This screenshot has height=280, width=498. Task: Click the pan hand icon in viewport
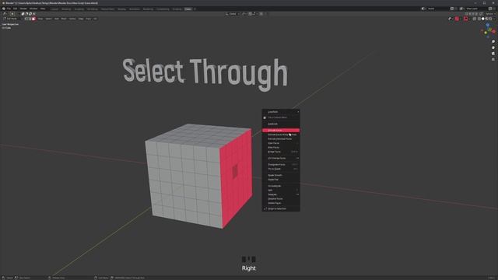click(493, 47)
